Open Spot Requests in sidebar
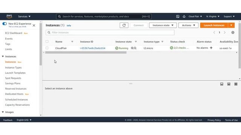The width and height of the screenshot is (241, 135). tap(13, 78)
